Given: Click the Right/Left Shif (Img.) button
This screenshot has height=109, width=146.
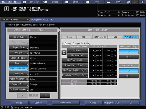Looking at the screenshot, I should (x=75, y=75).
